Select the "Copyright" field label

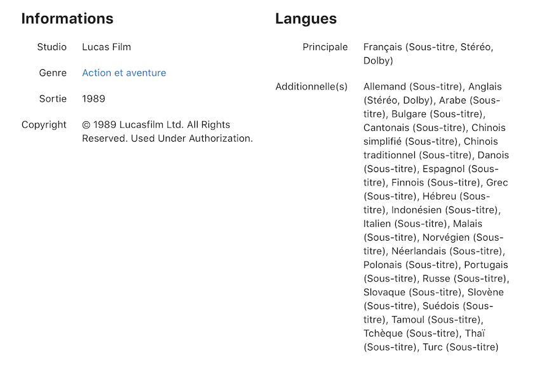pyautogui.click(x=44, y=125)
